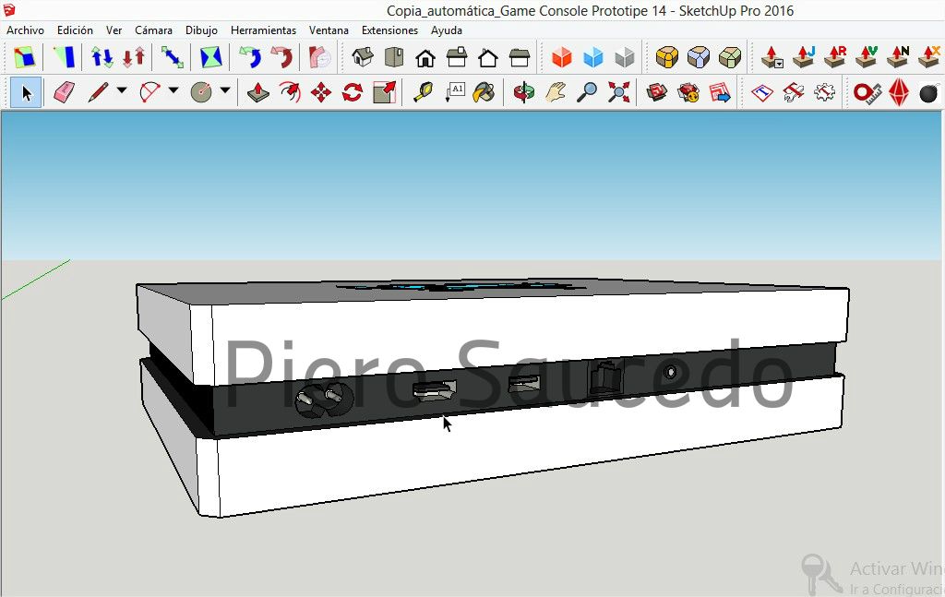
Task: Pick the Tape Measure tool
Action: coord(423,92)
